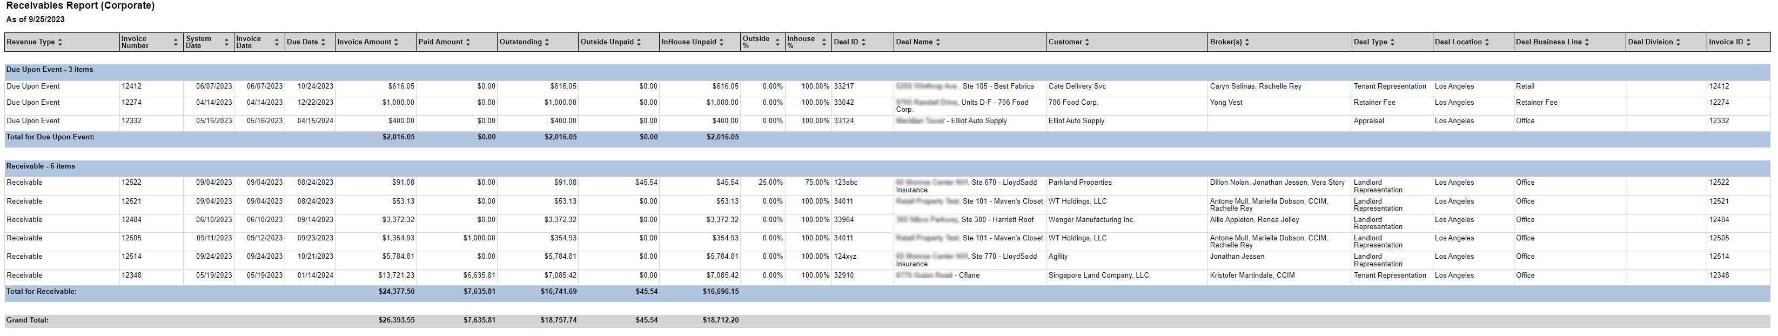Select the Receivable group header row
The height and width of the screenshot is (336, 1778).
click(41, 166)
